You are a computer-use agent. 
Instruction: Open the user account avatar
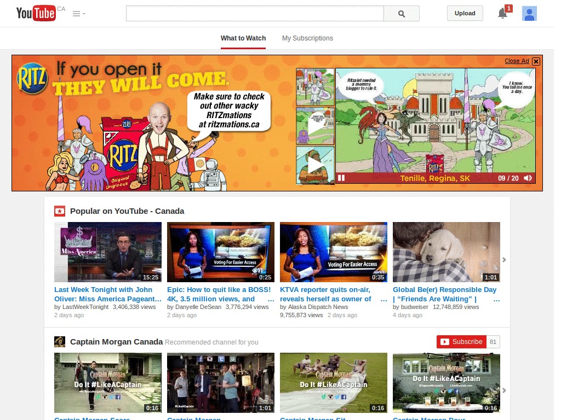tap(529, 14)
